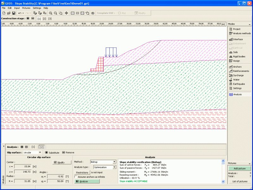Click the Add picture button
Screen dimensions: 253x190
tap(240, 168)
